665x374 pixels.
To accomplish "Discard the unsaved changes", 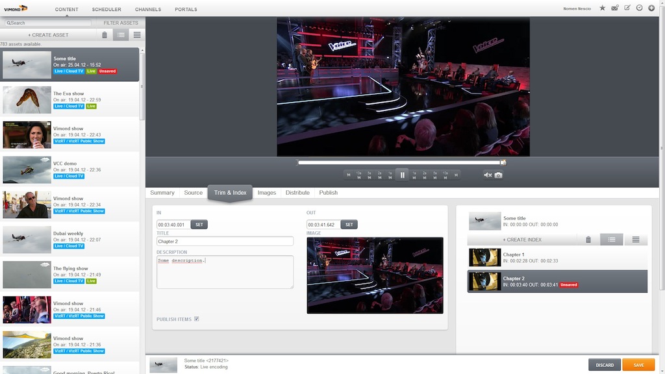I will [x=605, y=365].
